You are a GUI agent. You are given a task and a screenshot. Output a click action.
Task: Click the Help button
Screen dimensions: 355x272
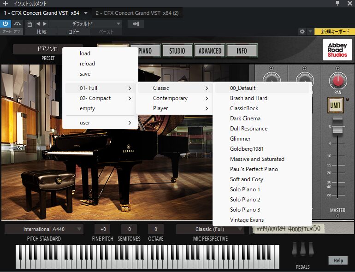point(338,260)
